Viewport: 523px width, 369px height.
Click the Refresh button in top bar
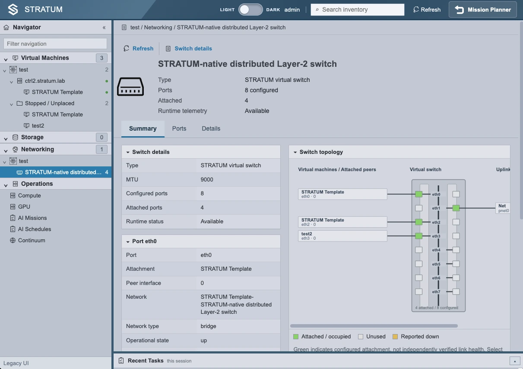point(427,9)
